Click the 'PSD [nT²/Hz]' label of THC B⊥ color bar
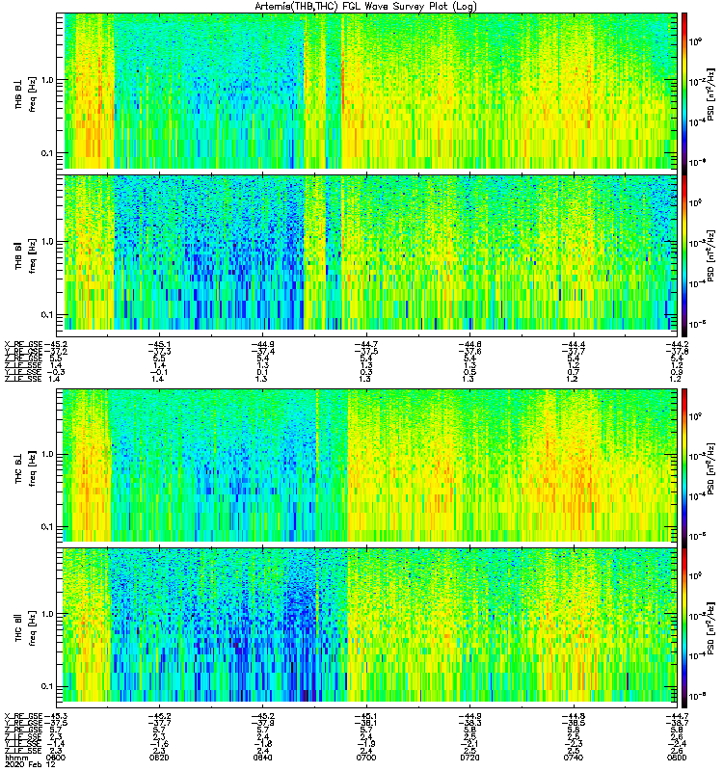Image resolution: width=723 pixels, height=771 pixels. pos(710,467)
